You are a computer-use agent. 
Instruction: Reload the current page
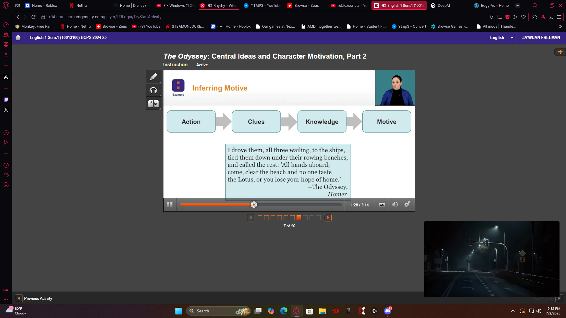pyautogui.click(x=33, y=17)
